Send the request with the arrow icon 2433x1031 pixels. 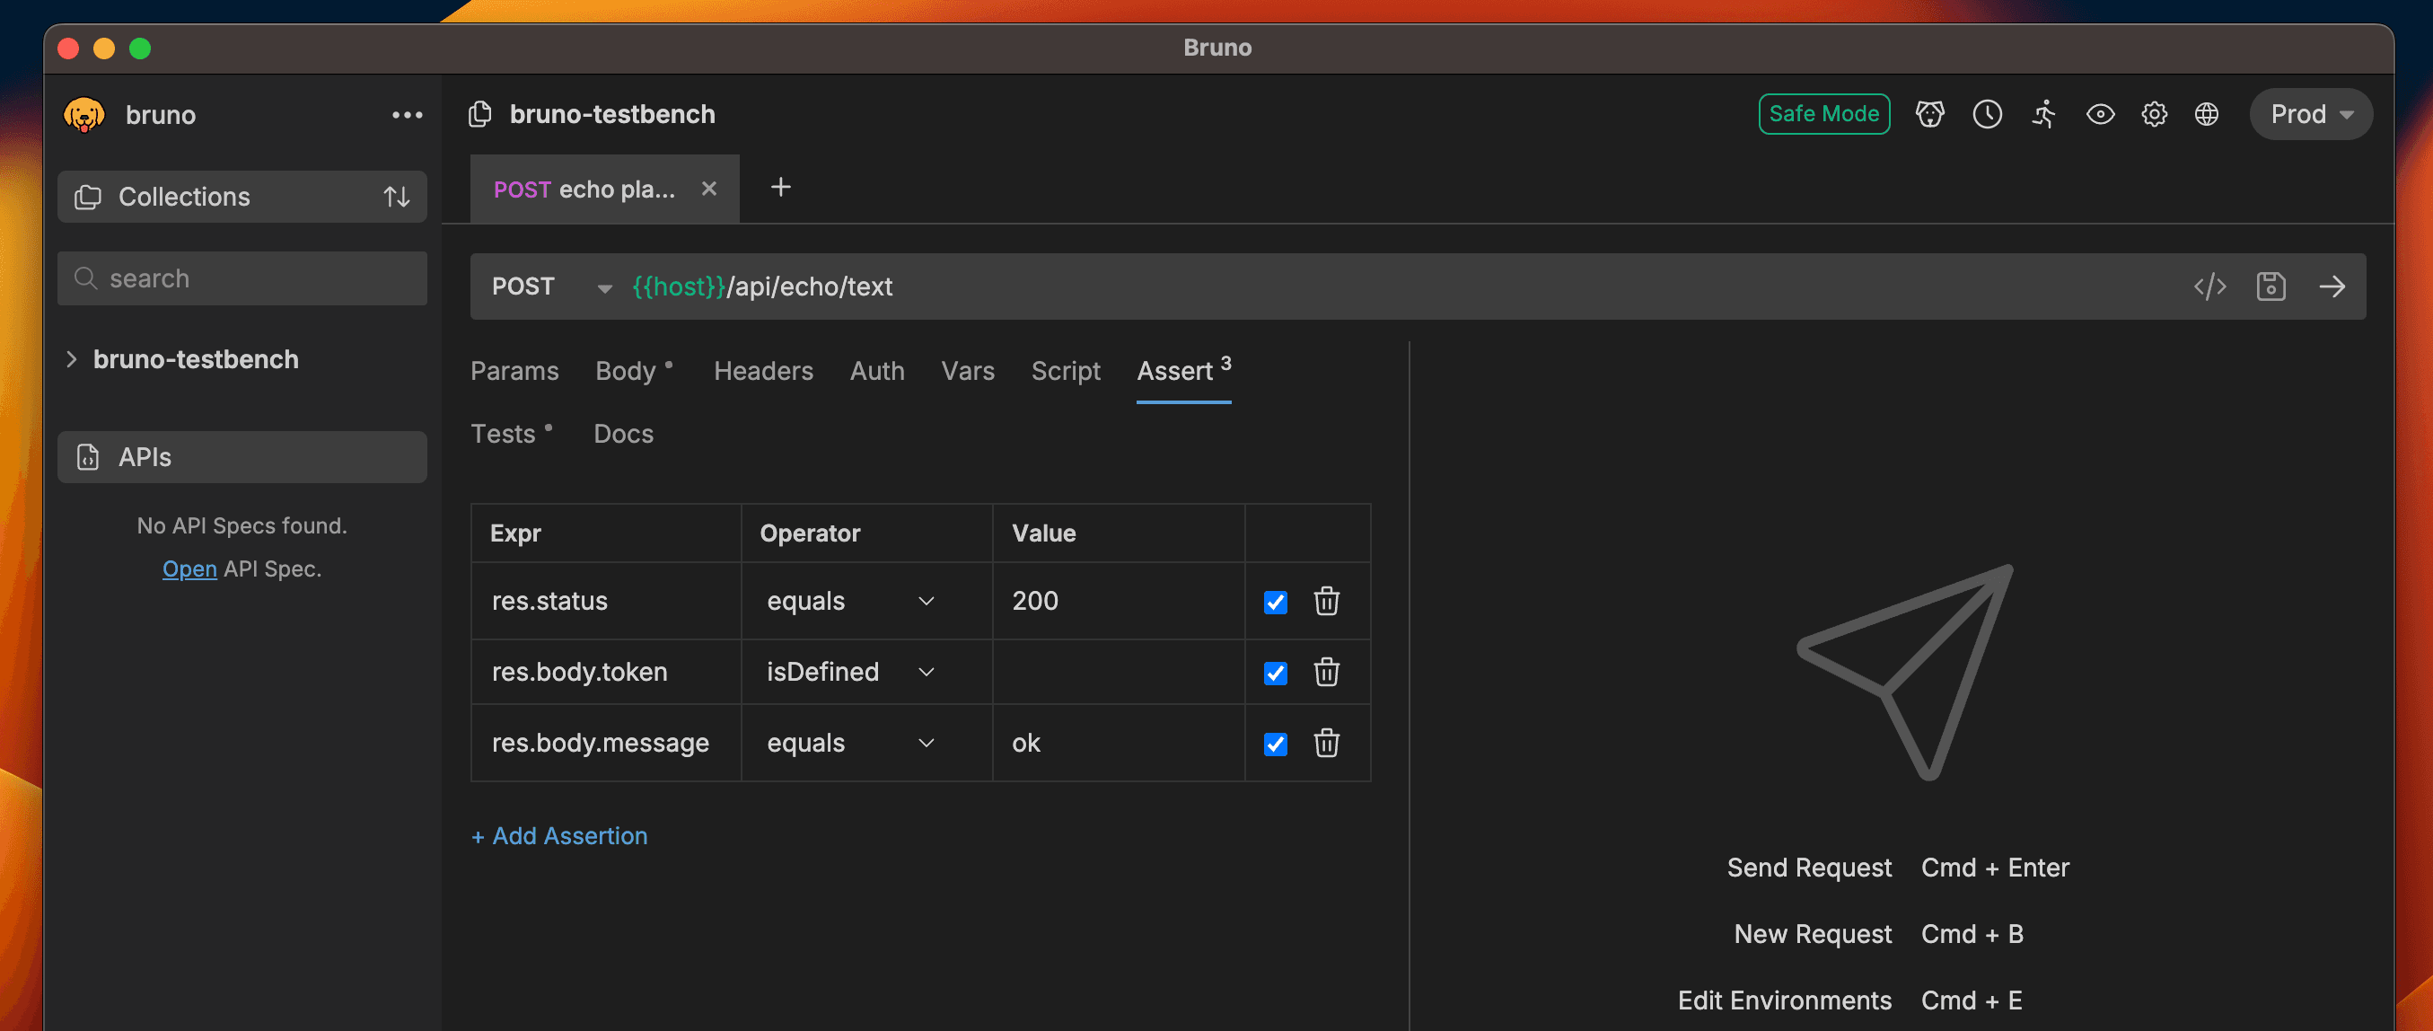pos(2332,286)
